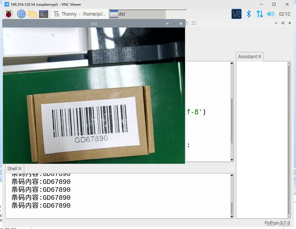Click the editor vertical scrollbar thumb
Screen dimensions: 296x229
[232, 121]
